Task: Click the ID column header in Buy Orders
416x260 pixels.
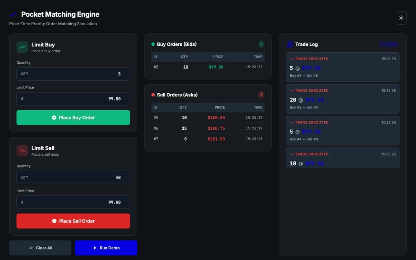Action: [155, 57]
